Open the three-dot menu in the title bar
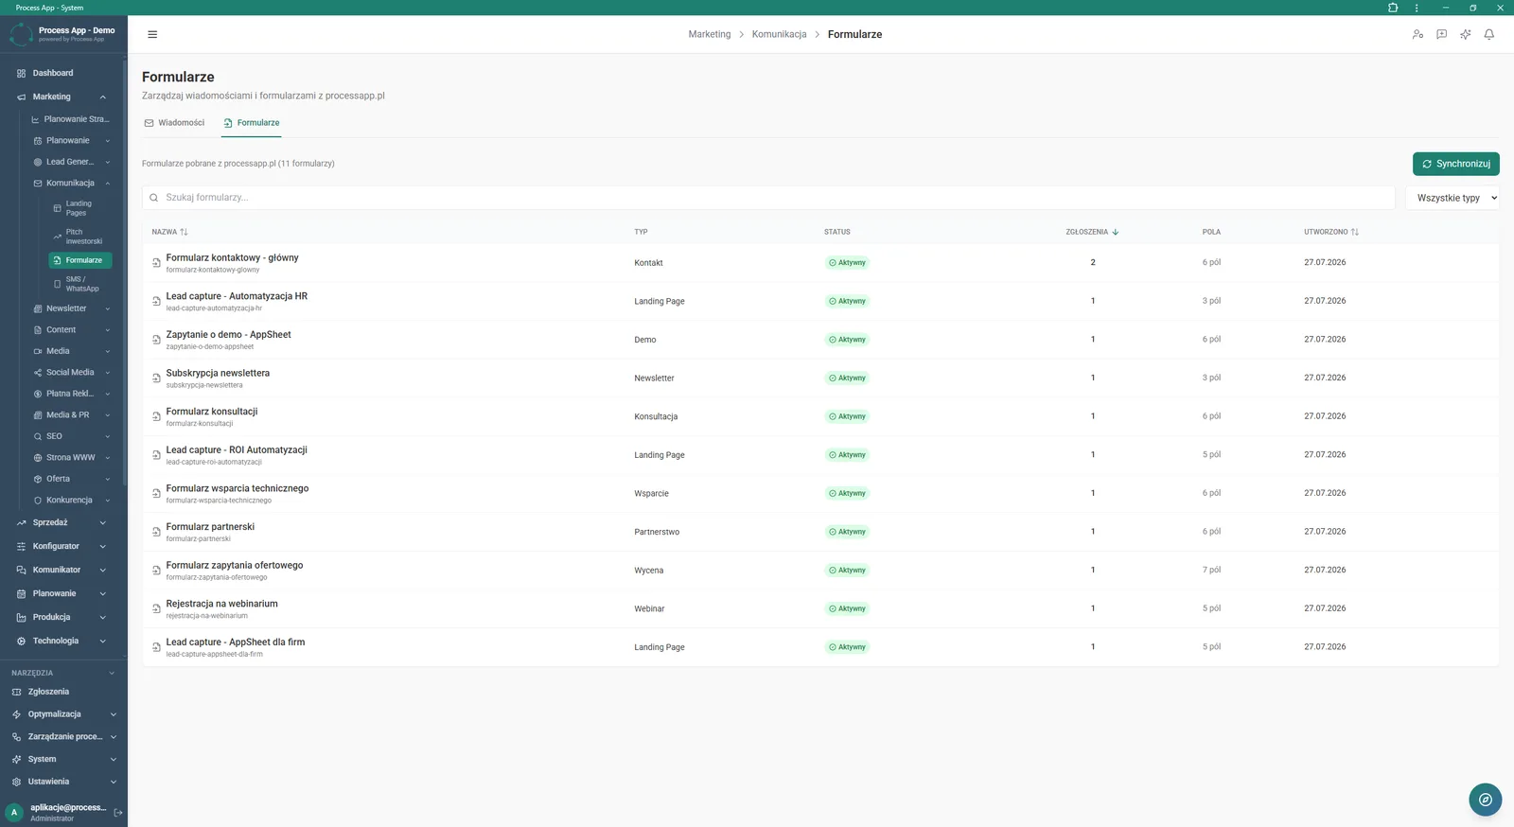The height and width of the screenshot is (827, 1514). 1417,8
